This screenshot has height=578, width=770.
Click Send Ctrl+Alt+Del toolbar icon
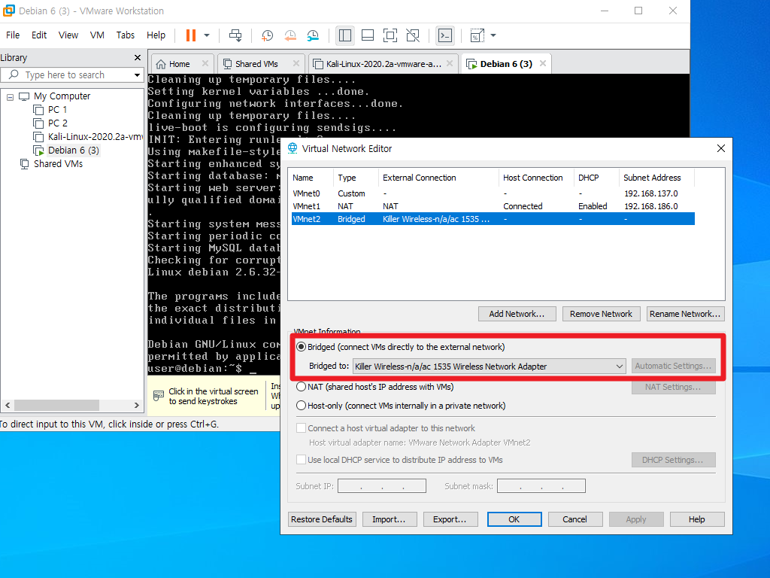(x=235, y=35)
